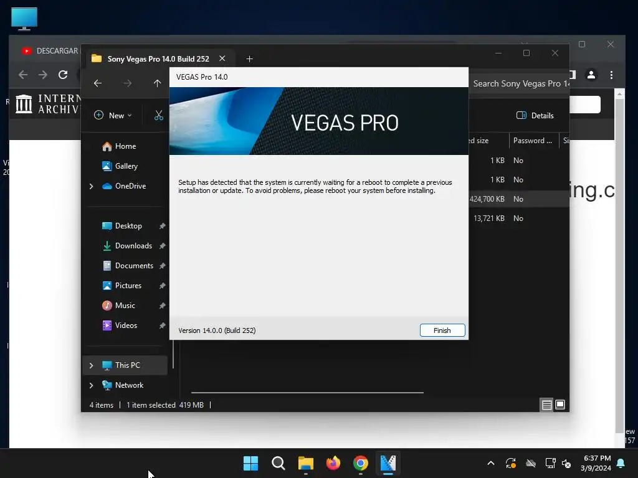Viewport: 638px width, 478px height.
Task: Select the DESCARGAR Chrome tab
Action: [50, 51]
